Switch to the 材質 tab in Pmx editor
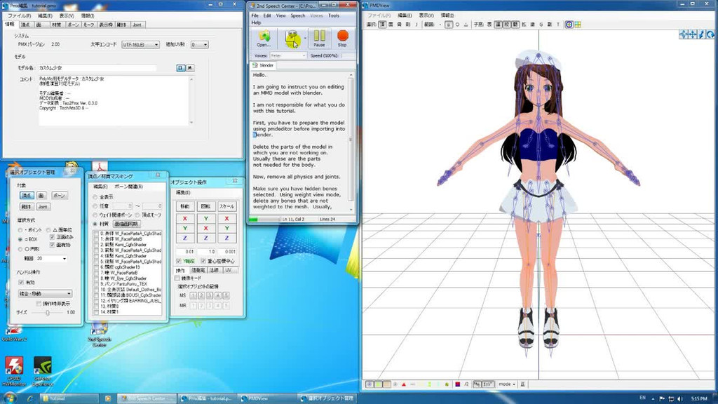718x404 pixels. click(56, 25)
